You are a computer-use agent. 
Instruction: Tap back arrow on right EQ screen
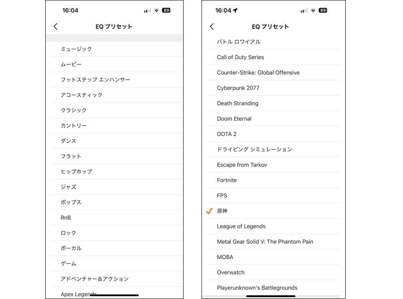click(x=212, y=26)
